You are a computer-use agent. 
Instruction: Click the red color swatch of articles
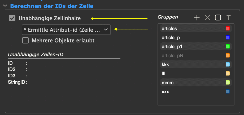[228, 28]
